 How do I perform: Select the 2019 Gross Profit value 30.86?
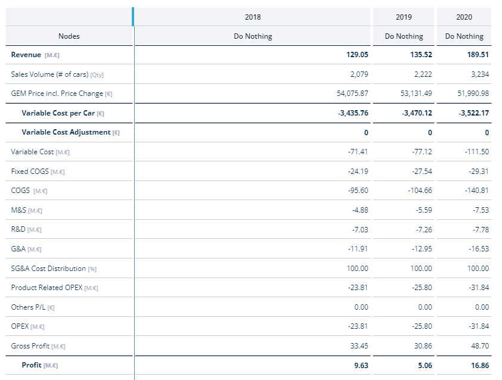[x=422, y=346]
